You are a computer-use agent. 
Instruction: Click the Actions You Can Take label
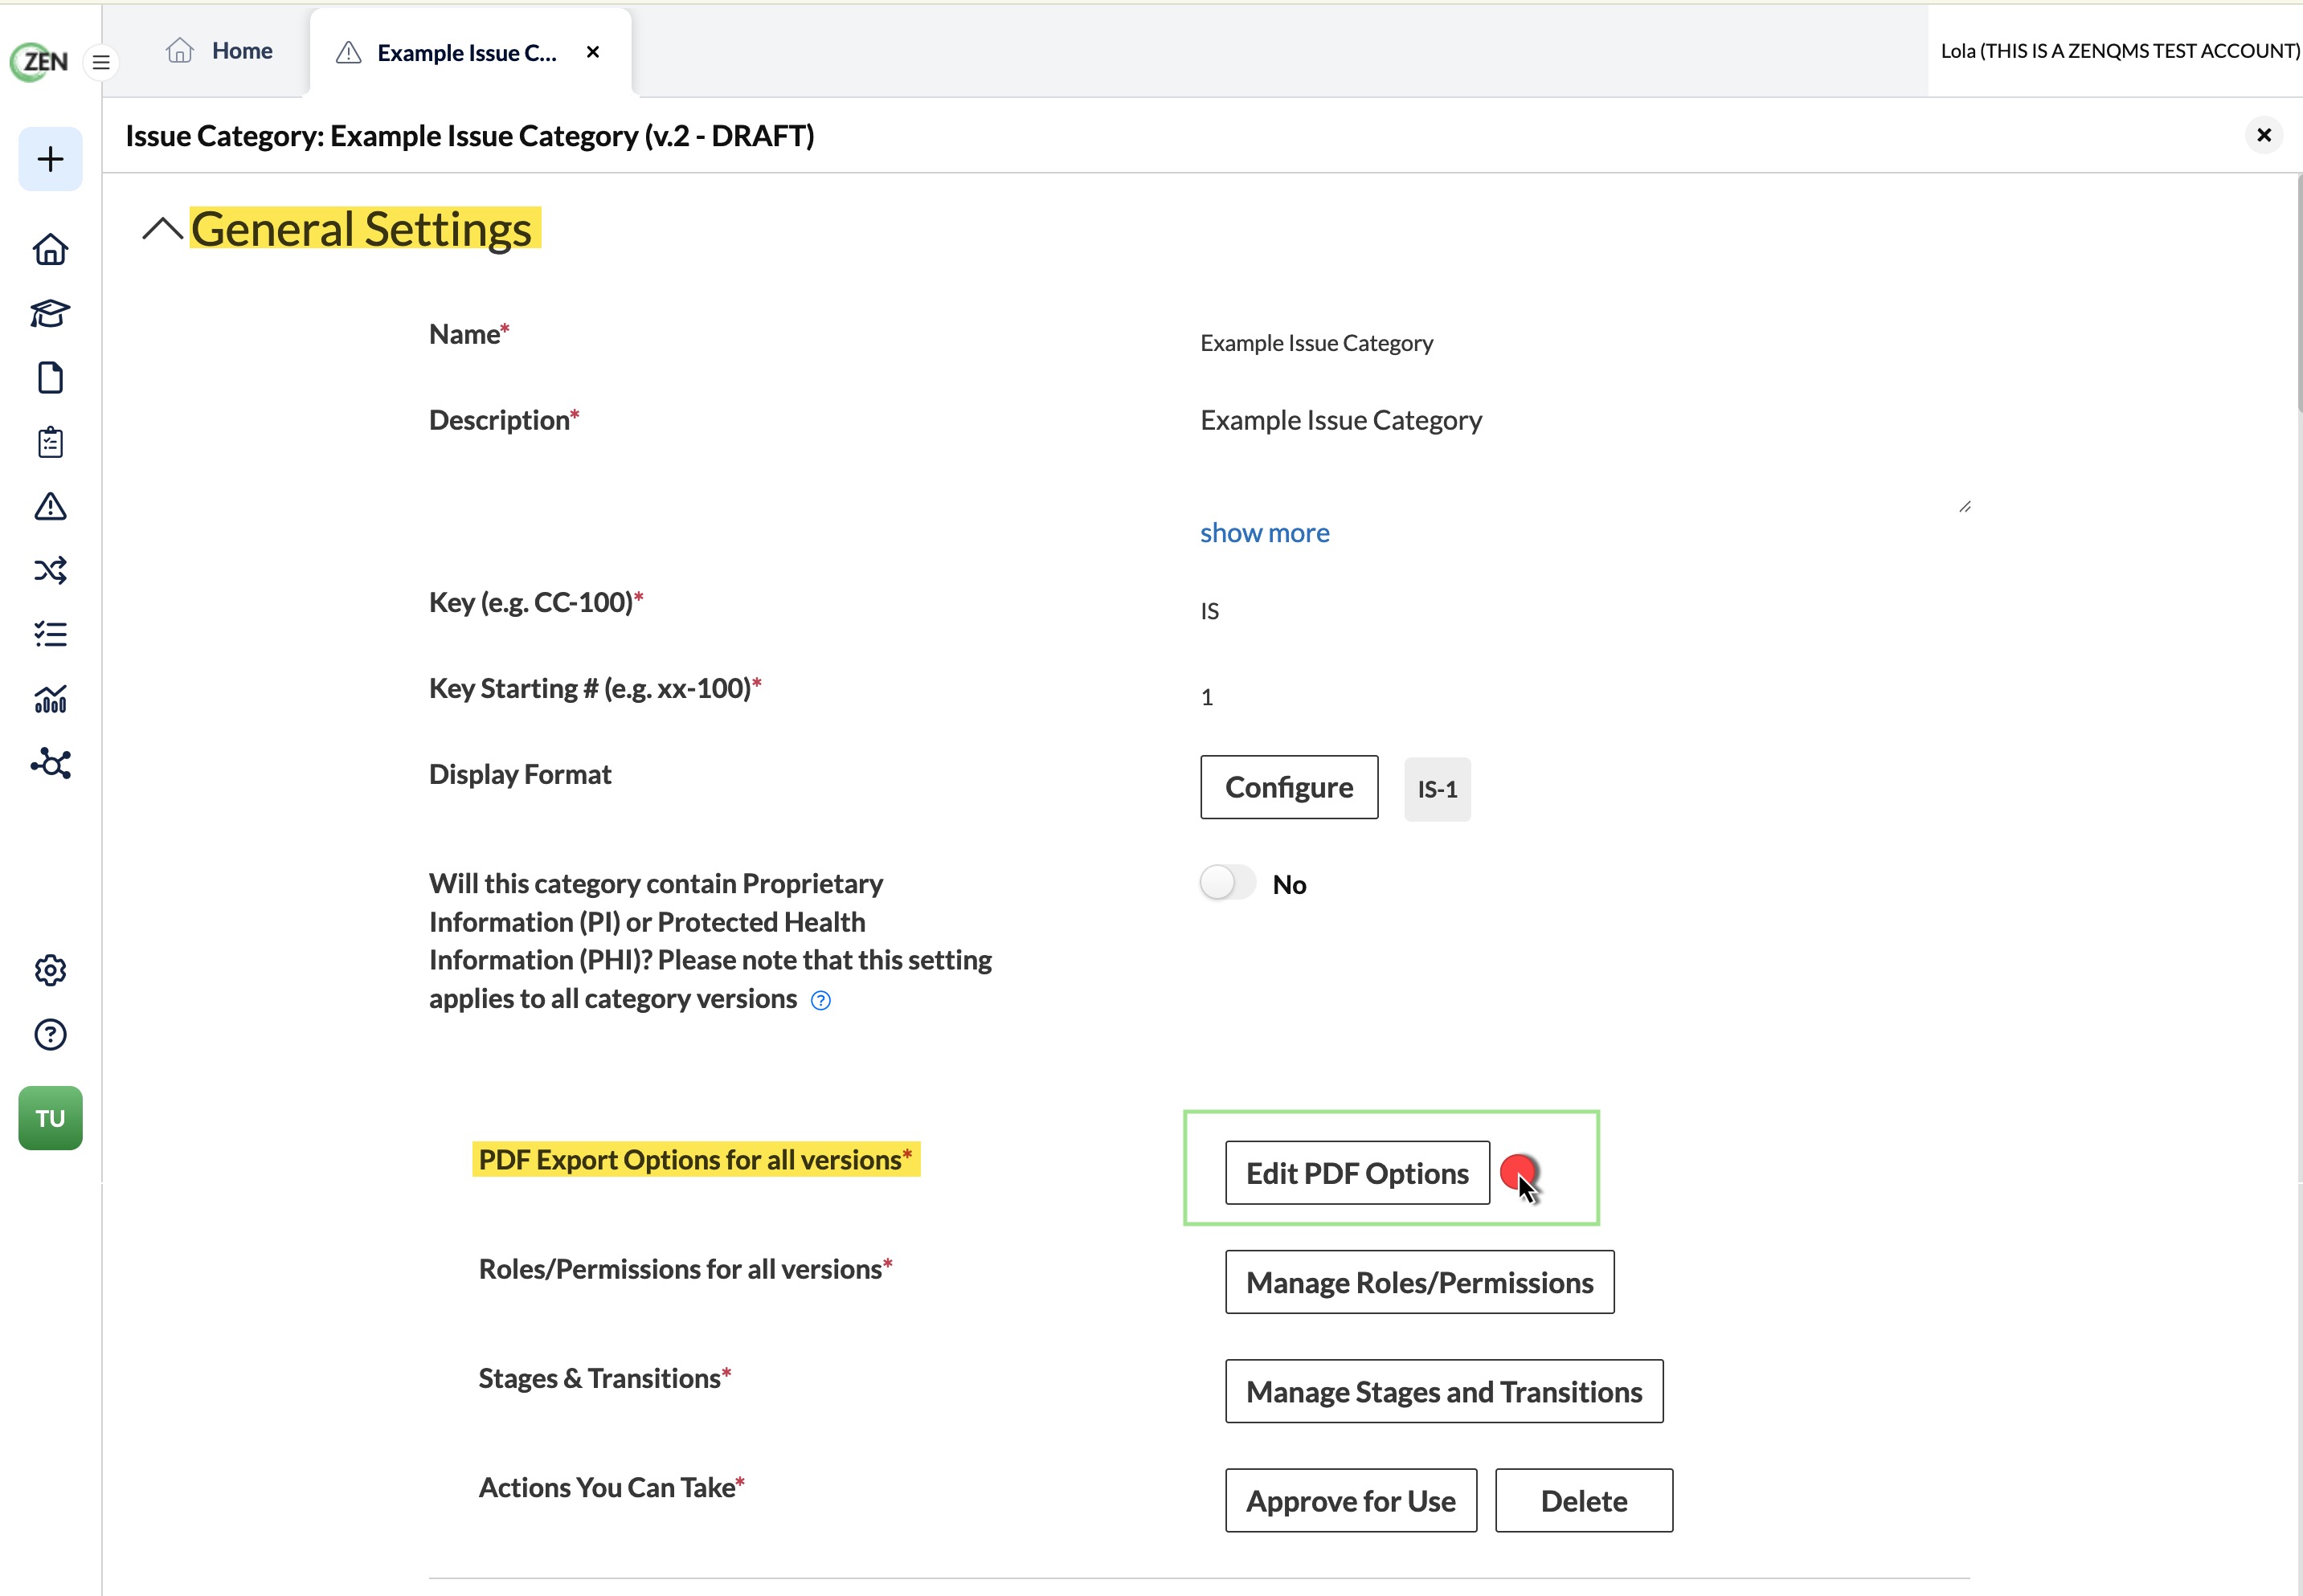[612, 1487]
